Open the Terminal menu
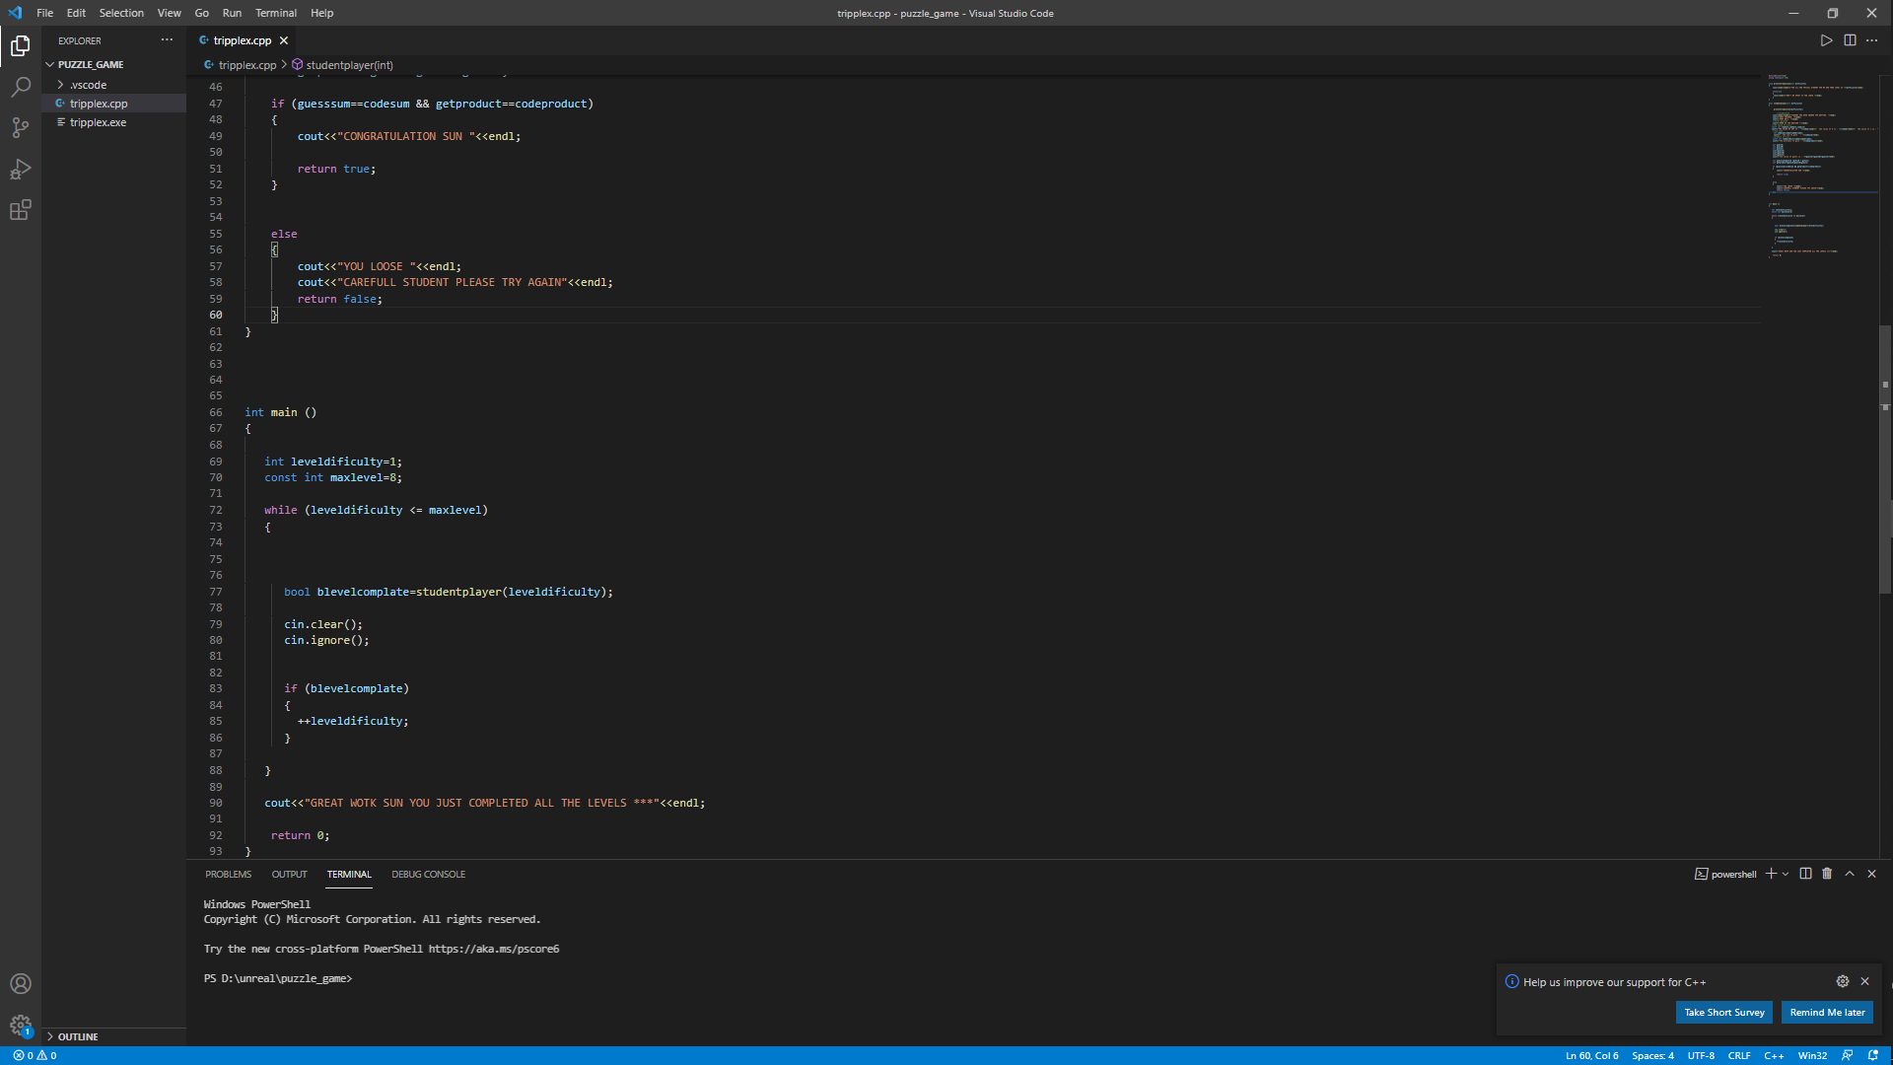The width and height of the screenshot is (1893, 1065). point(275,13)
